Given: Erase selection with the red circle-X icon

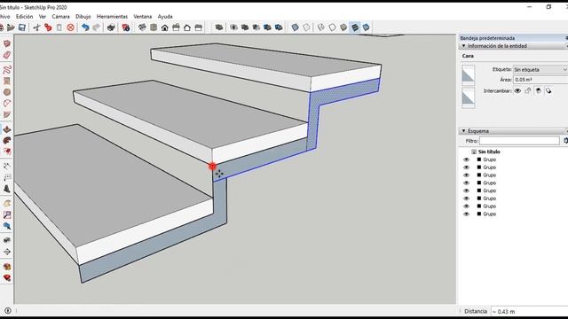Looking at the screenshot, I should (71, 27).
